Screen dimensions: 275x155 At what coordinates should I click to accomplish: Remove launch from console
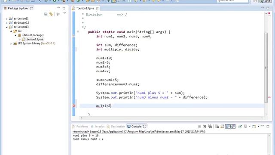point(205,126)
